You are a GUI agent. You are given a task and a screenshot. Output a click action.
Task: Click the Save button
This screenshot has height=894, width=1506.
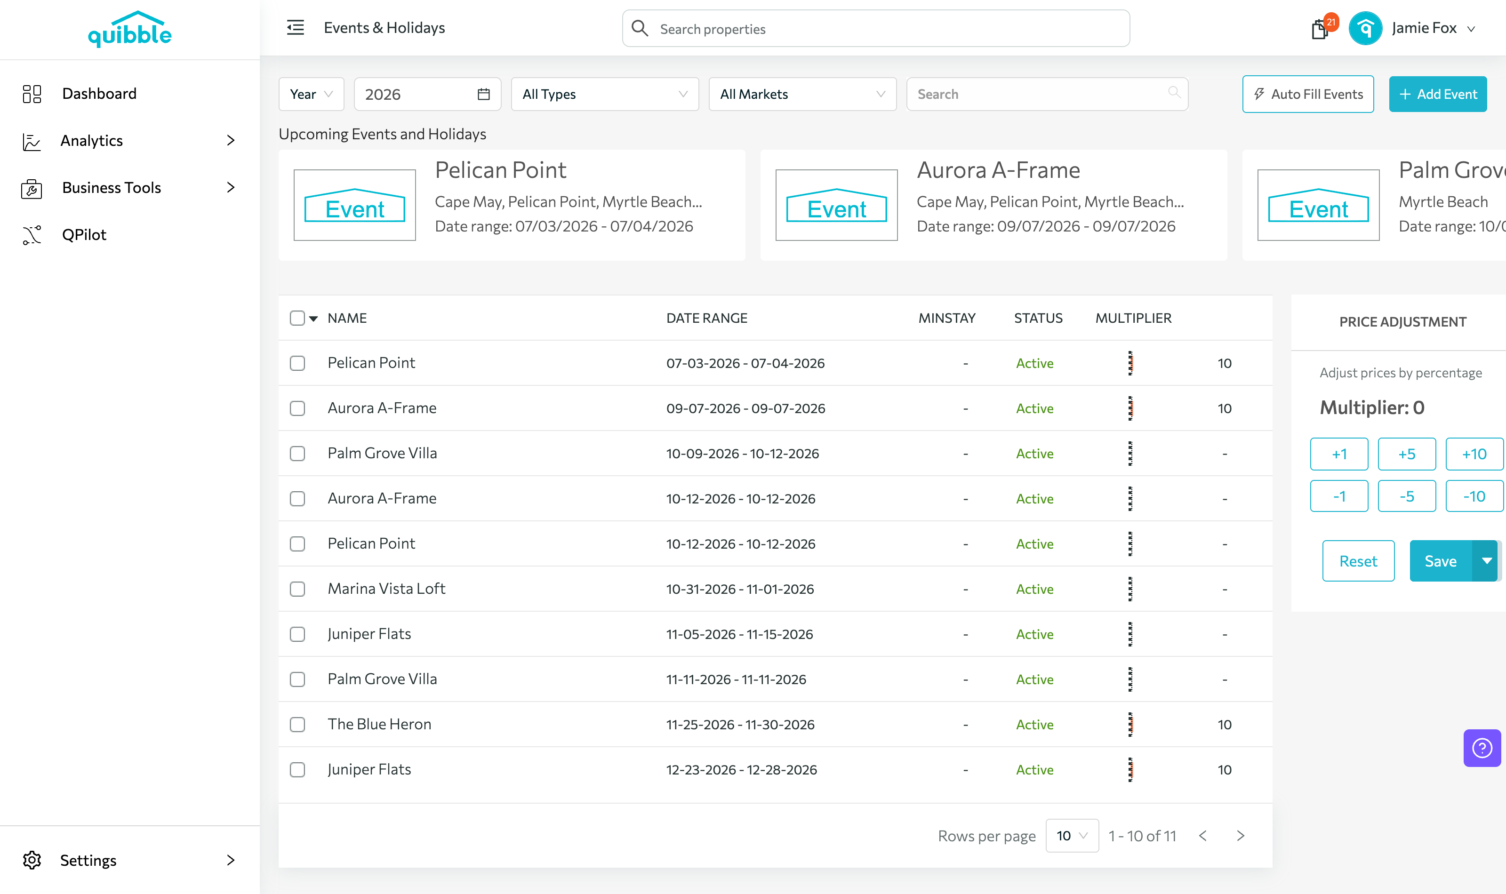[1441, 561]
